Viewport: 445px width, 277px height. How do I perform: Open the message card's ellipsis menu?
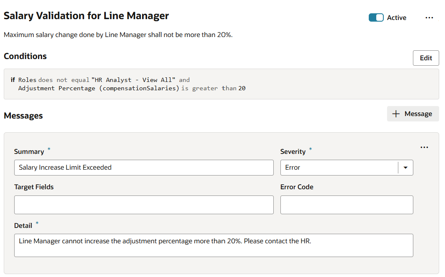(x=424, y=147)
